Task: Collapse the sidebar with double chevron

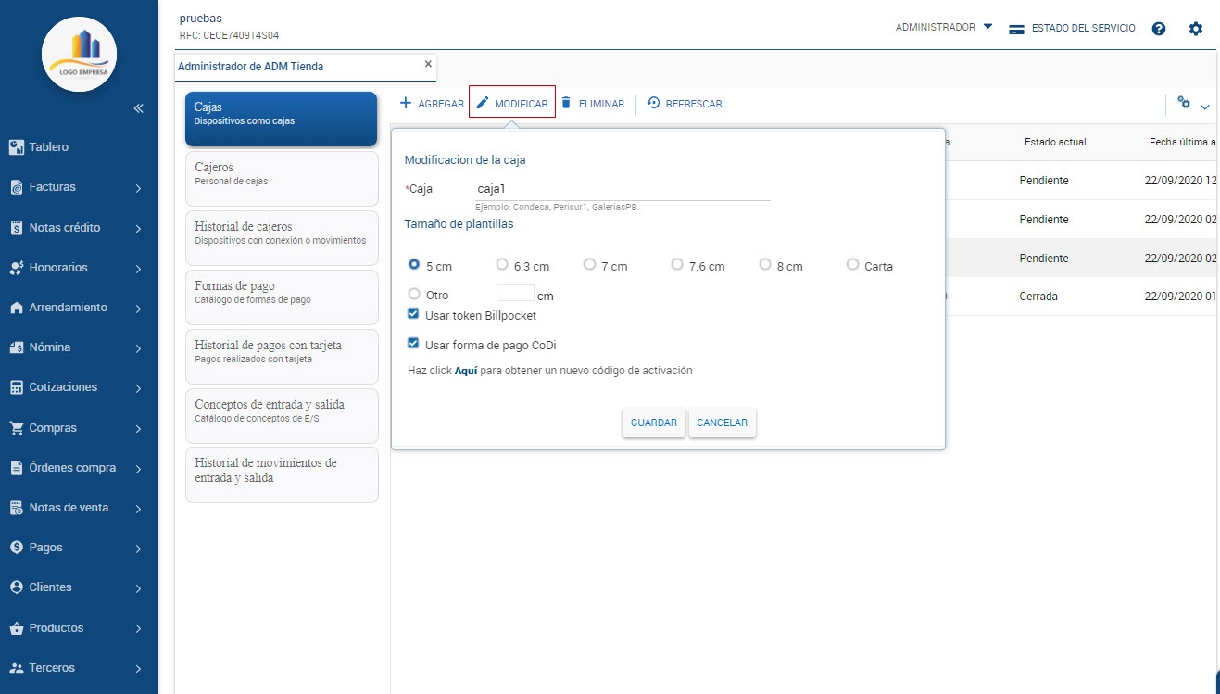Action: [139, 108]
